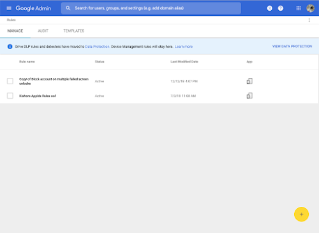Sort by Last Modified Date header
319x233 pixels.
click(x=184, y=62)
